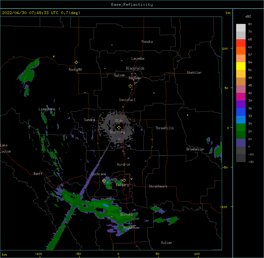Screen dimensions: 264x258
Task: Select the magenta 42 dBZ legend swatch
Action: pyautogui.click(x=241, y=97)
